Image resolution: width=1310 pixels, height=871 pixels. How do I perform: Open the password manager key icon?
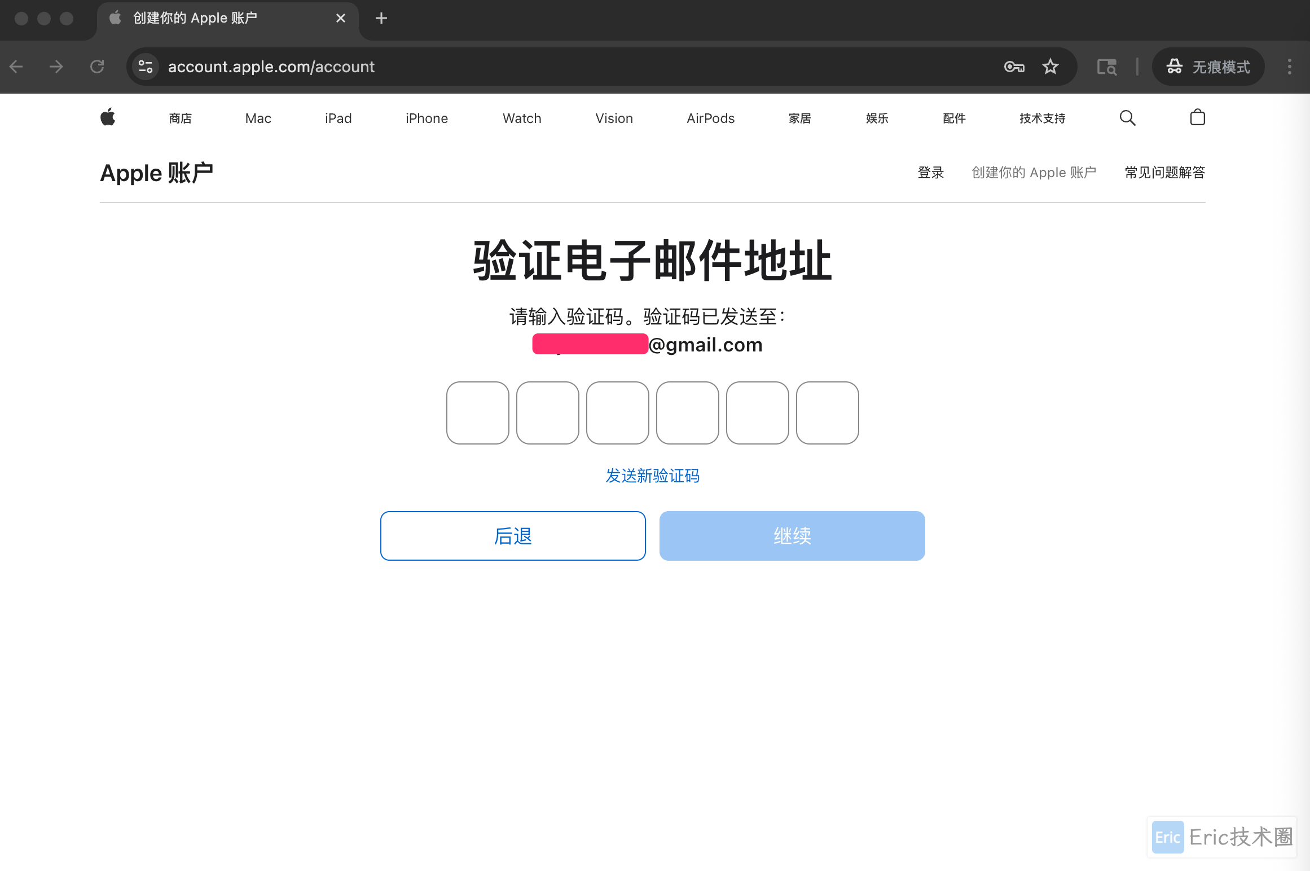[1014, 67]
